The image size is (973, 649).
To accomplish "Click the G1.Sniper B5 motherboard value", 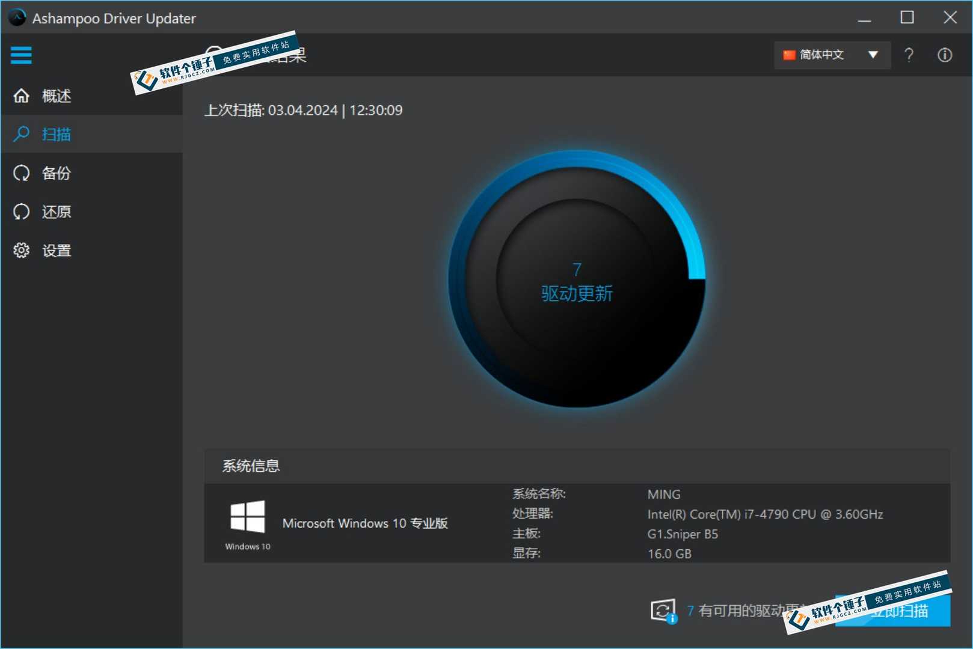I will [x=683, y=534].
